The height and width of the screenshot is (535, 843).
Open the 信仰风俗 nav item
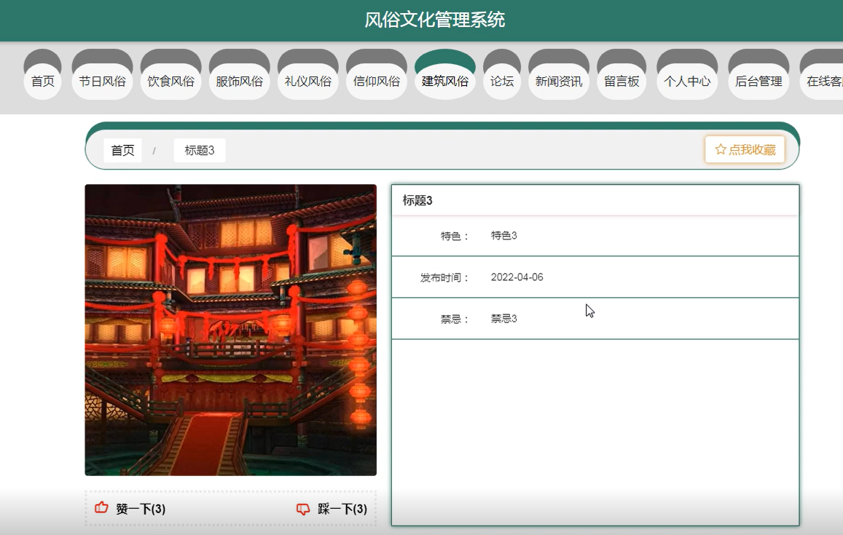(377, 81)
